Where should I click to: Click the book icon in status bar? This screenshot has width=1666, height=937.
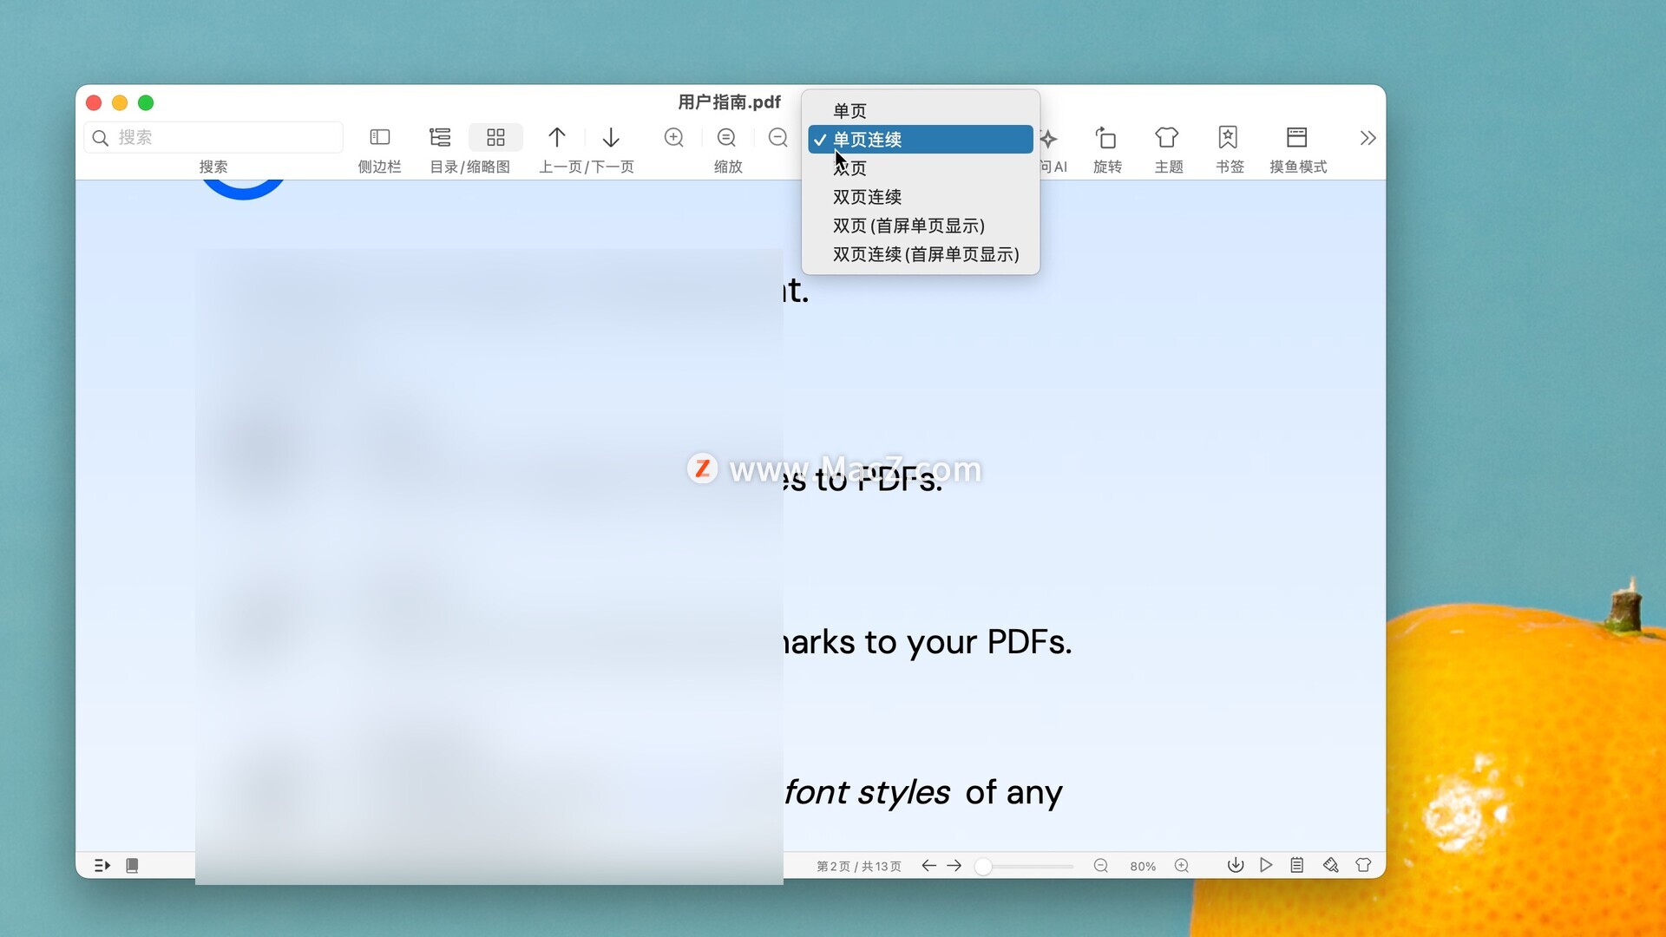132,865
